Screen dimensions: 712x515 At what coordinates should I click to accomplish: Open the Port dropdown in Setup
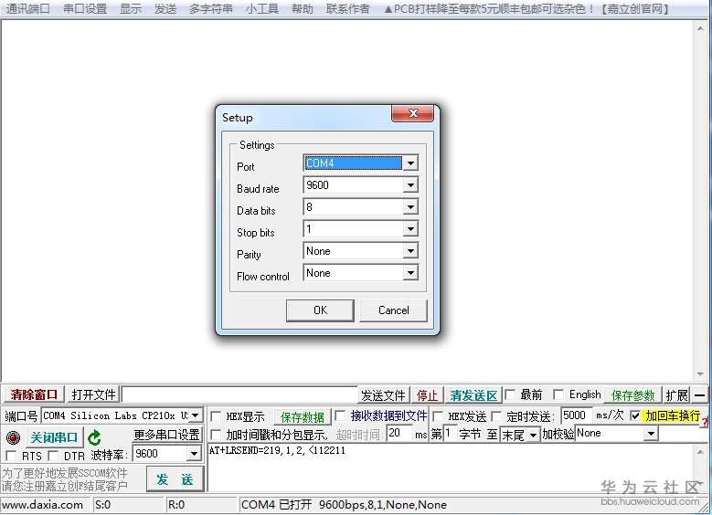point(410,163)
